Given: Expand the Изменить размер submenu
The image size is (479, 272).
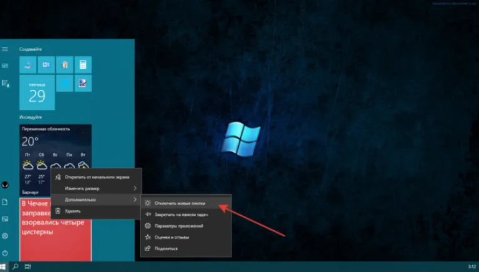Looking at the screenshot, I should (x=96, y=188).
